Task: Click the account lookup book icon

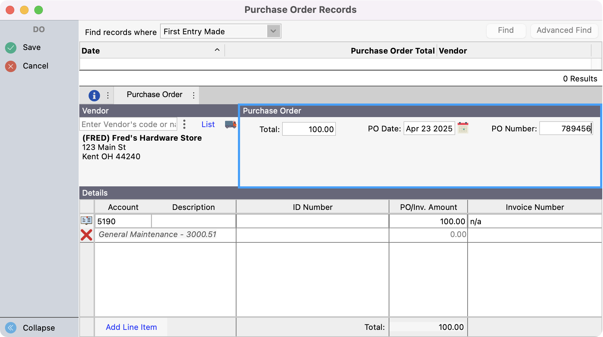Action: click(86, 221)
